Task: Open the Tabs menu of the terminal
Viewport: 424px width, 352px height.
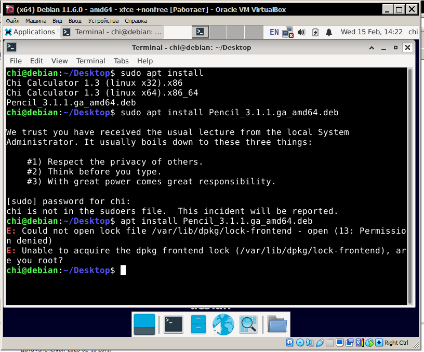Action: pyautogui.click(x=121, y=61)
